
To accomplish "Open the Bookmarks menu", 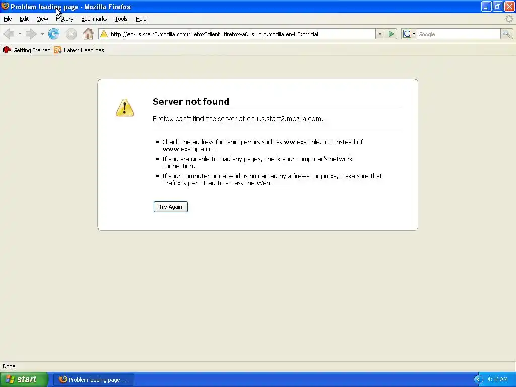I will coord(94,19).
